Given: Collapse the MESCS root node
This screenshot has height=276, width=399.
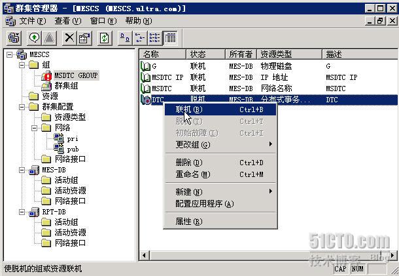Looking at the screenshot, I should point(9,54).
